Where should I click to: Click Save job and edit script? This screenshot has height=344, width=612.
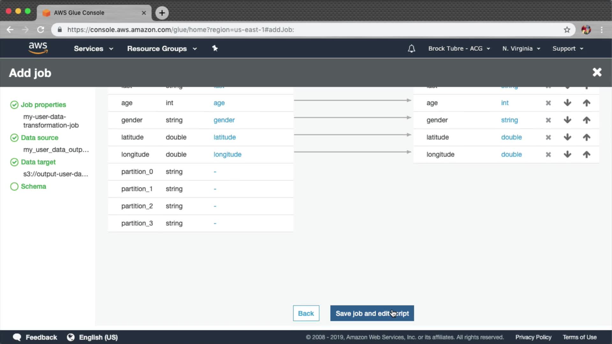(372, 313)
